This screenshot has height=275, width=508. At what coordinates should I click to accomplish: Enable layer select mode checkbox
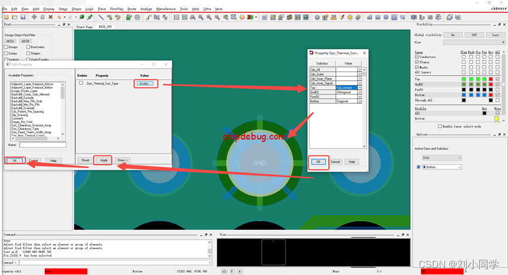pos(440,126)
